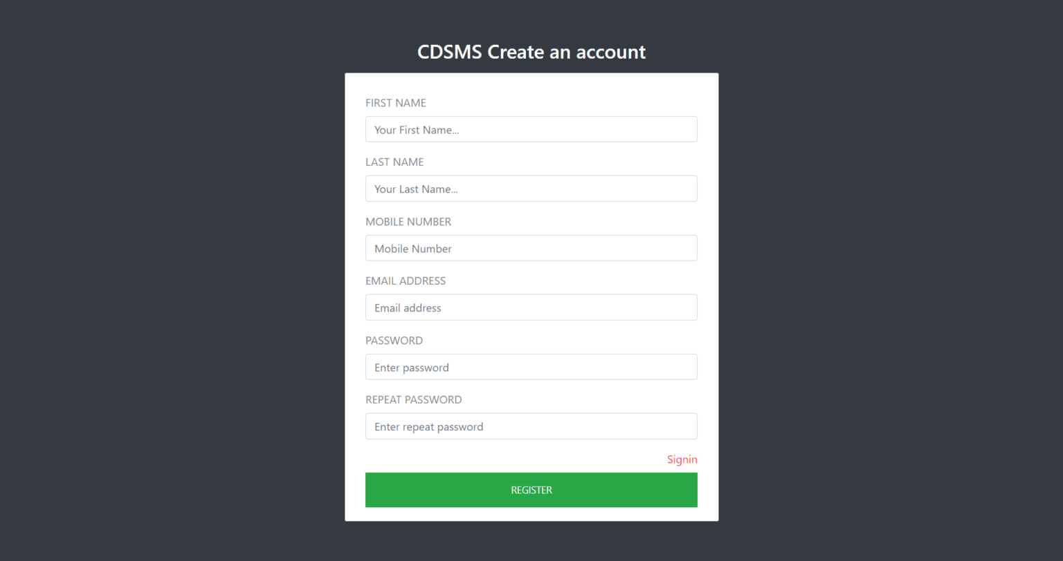Select the Your First Name placeholder text

tap(417, 129)
